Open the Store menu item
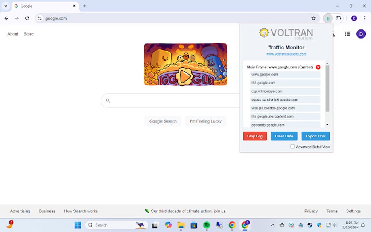The height and width of the screenshot is (232, 371). click(x=29, y=34)
